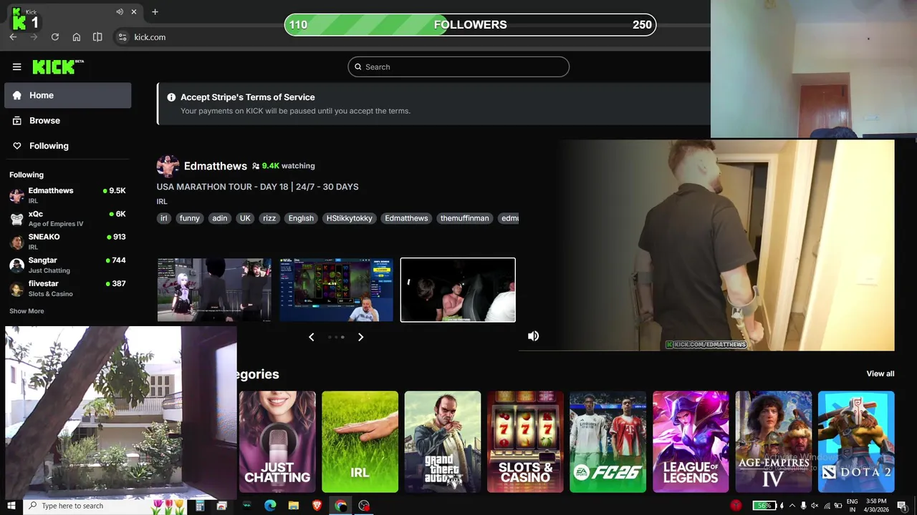917x515 pixels.
Task: Open the League of Legends category card
Action: [691, 441]
